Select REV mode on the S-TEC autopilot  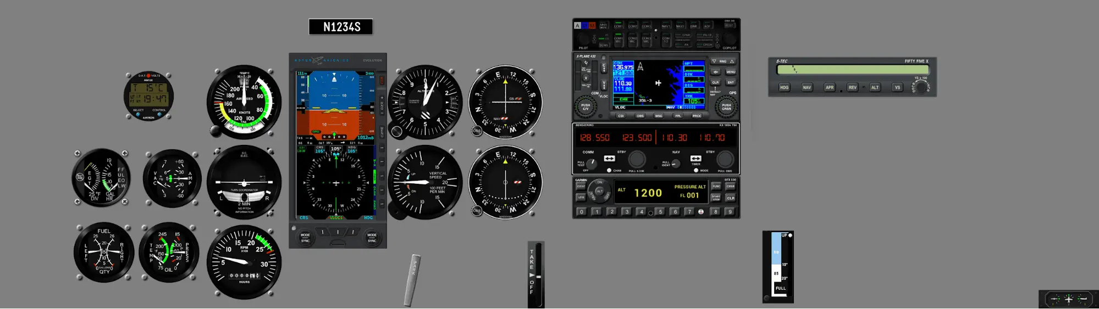pos(852,87)
